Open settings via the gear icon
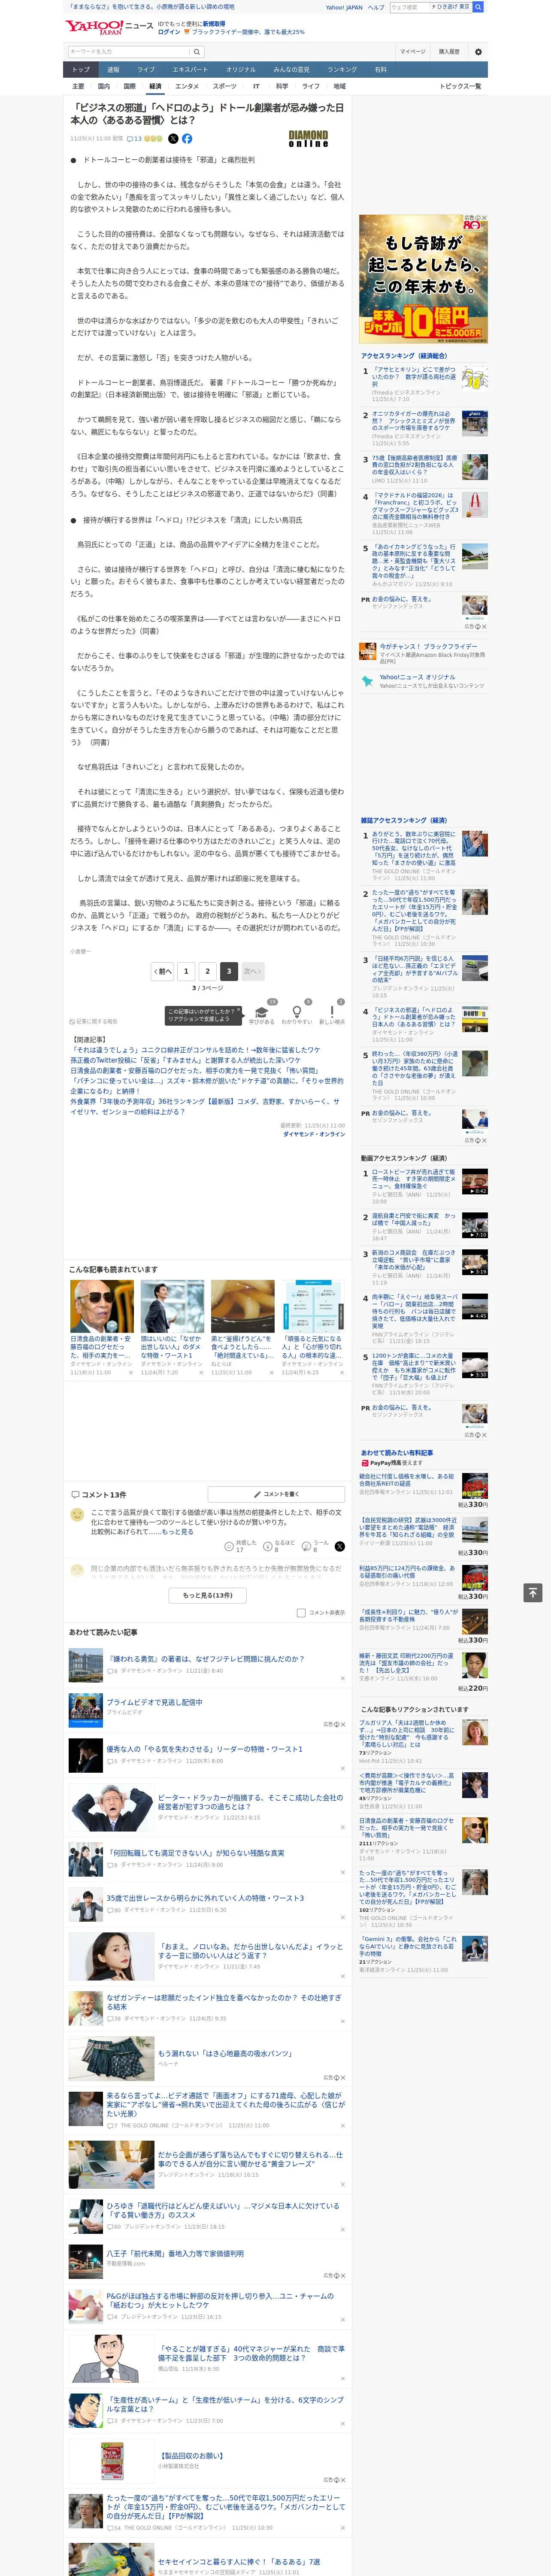This screenshot has width=551, height=2576. [x=478, y=52]
